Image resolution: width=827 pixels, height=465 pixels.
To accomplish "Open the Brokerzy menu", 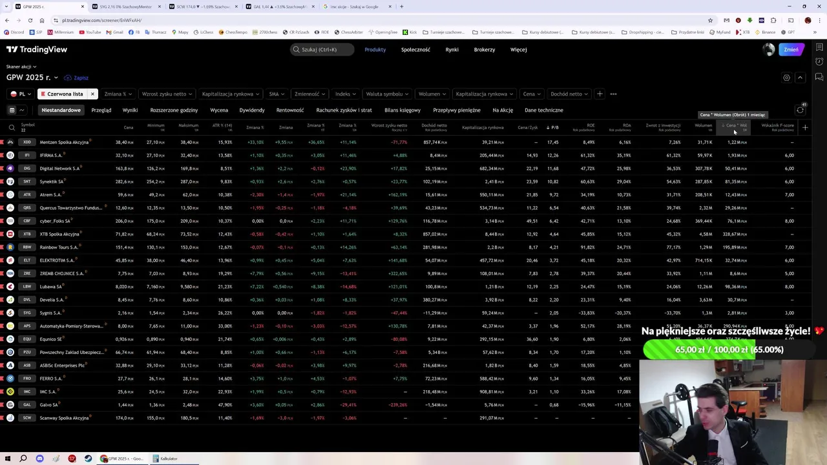I will [x=485, y=49].
